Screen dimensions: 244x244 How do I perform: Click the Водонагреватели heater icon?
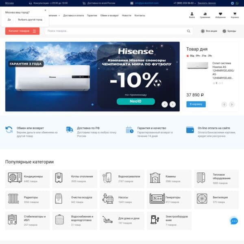[107, 178]
